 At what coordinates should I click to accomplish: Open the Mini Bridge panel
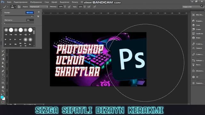click(x=198, y=15)
